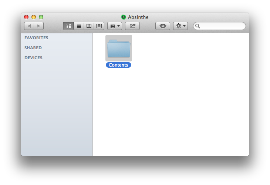Zoom the window with green button
Screen dimensions: 270x185
point(41,17)
